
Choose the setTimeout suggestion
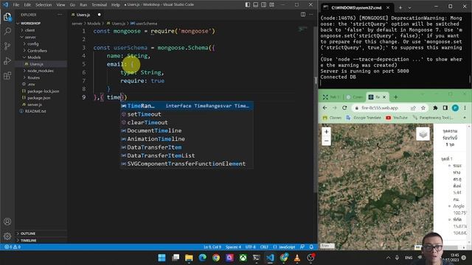click(187, 114)
